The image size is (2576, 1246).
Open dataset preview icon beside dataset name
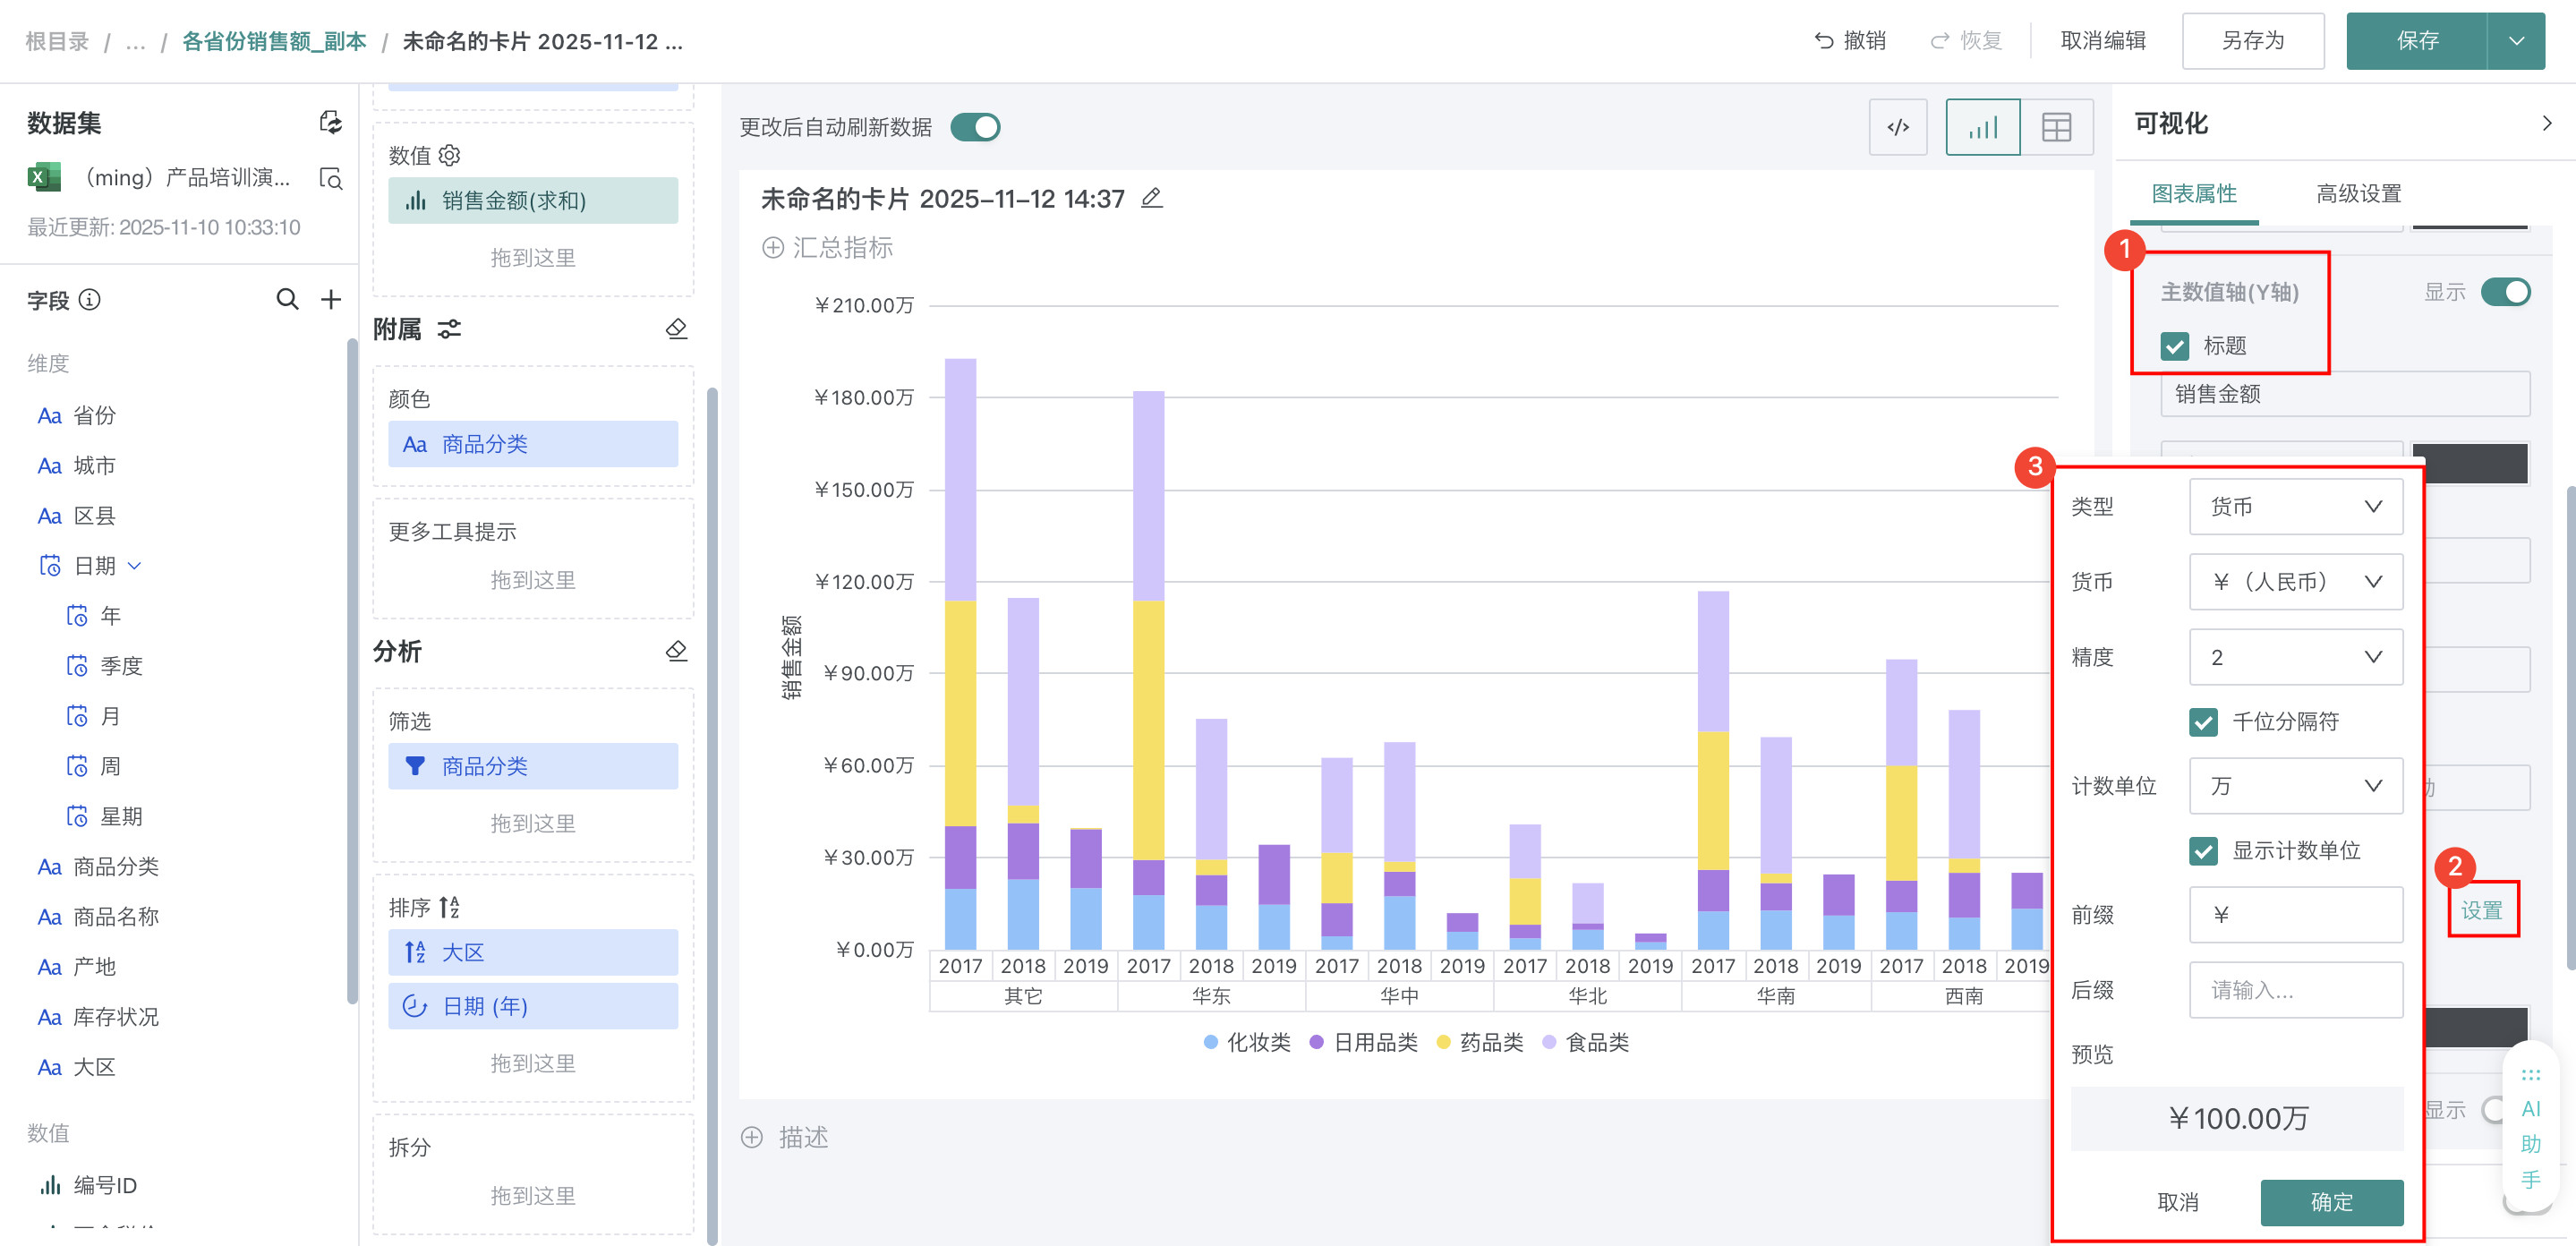330,178
